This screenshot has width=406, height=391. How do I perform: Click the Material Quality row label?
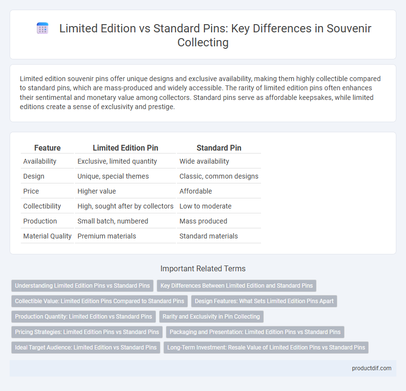pos(47,236)
